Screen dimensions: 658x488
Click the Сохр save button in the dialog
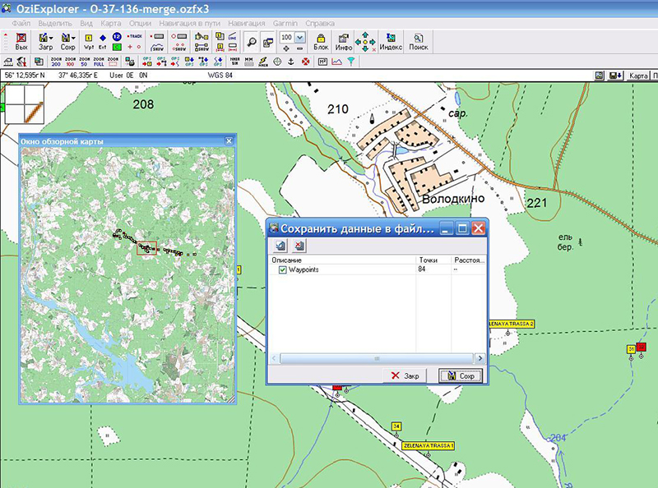pyautogui.click(x=461, y=375)
